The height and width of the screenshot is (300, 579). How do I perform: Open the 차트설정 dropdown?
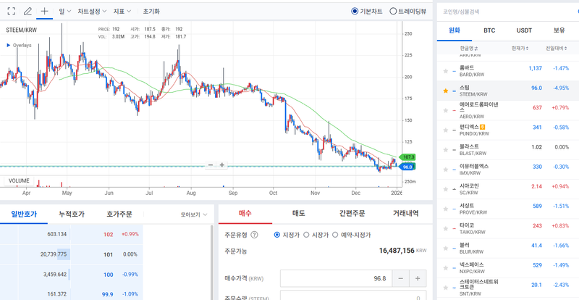point(92,12)
